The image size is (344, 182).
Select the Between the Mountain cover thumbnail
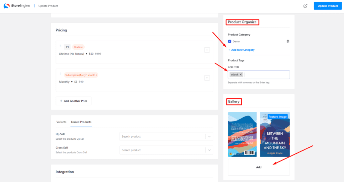[x=275, y=134]
